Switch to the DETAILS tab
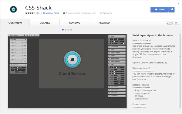The height and width of the screenshot is (114, 182). point(45,23)
